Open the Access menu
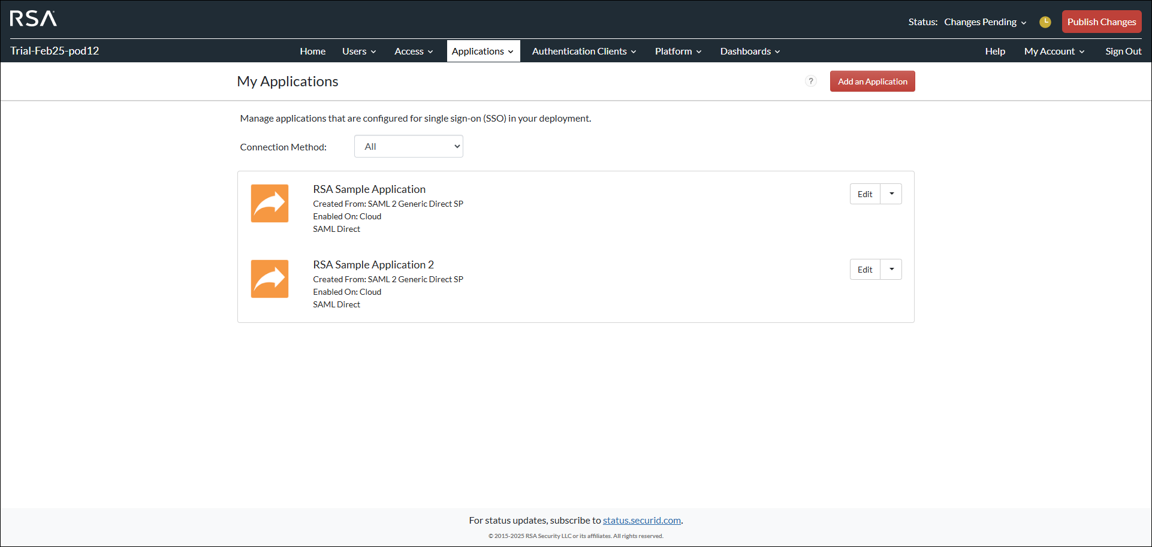1152x547 pixels. tap(414, 52)
